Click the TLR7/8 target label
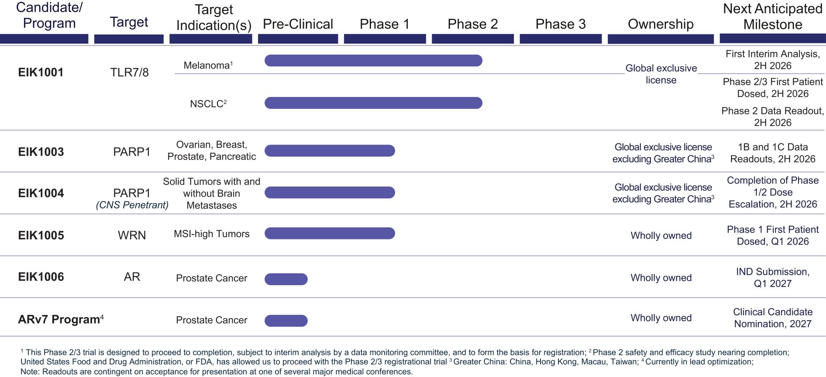Screen dimensions: 826x377 tap(129, 73)
